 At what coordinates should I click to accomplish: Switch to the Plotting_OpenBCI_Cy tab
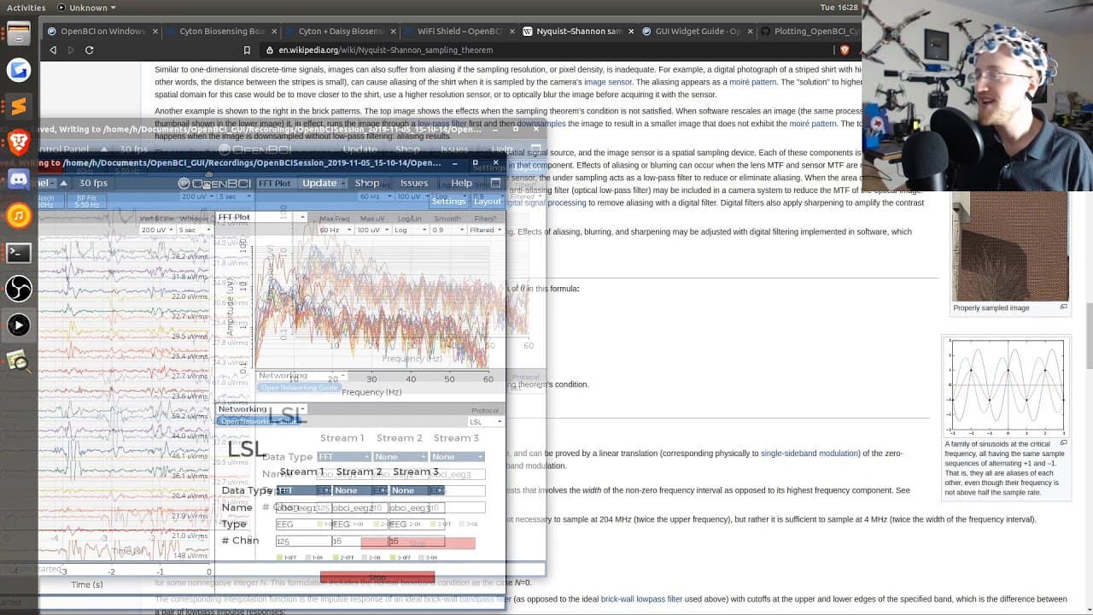[x=811, y=32]
